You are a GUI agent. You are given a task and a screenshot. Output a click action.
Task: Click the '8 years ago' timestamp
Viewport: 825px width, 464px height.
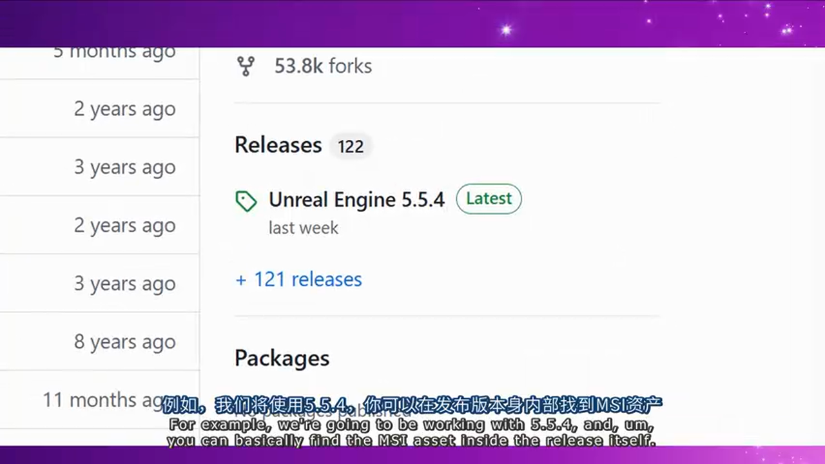point(124,342)
